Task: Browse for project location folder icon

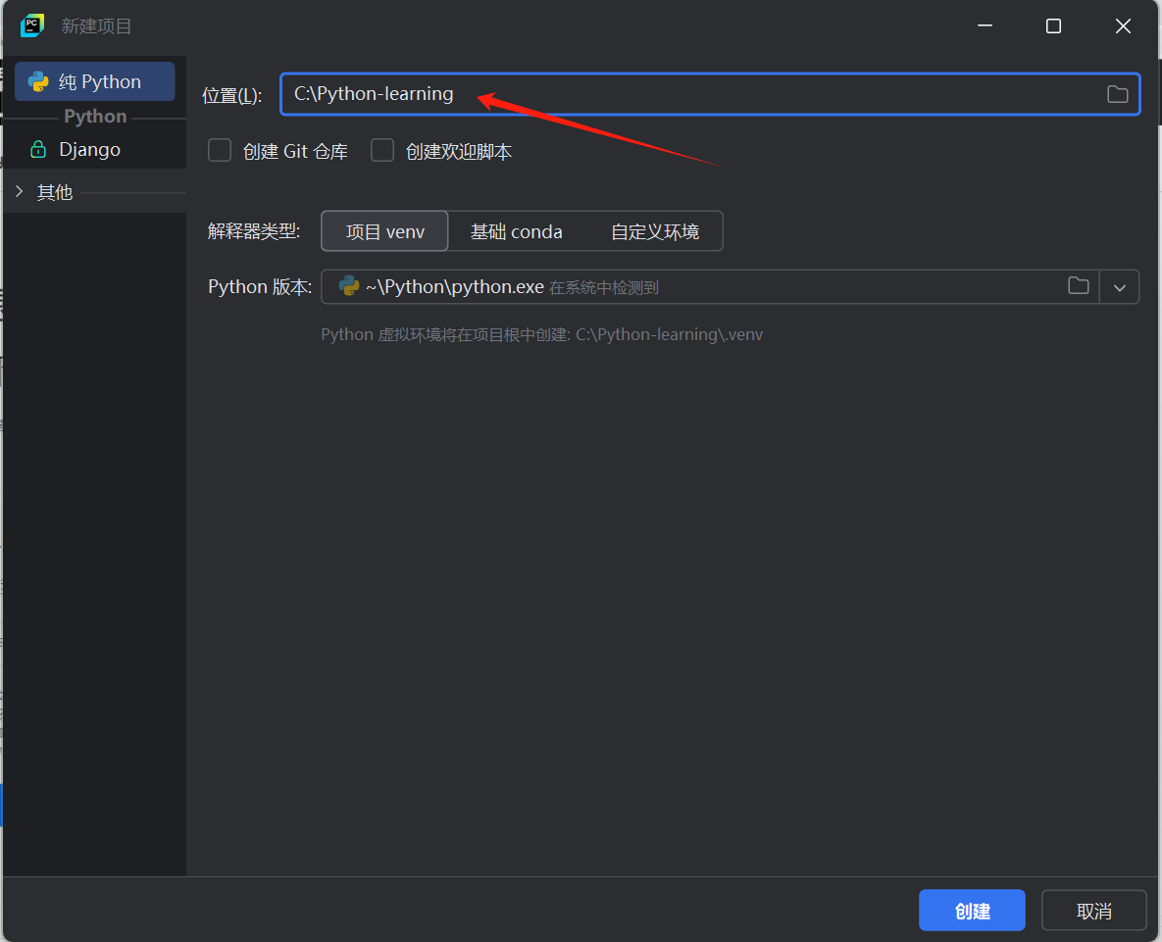Action: (x=1117, y=94)
